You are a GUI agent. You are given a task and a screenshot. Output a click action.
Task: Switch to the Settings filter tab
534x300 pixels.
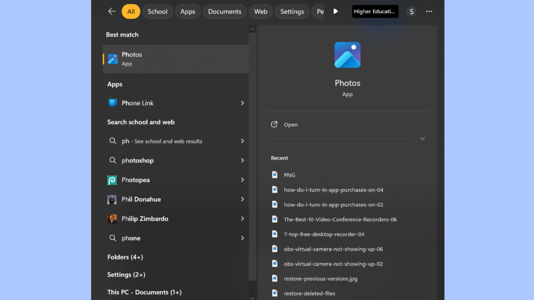click(292, 12)
